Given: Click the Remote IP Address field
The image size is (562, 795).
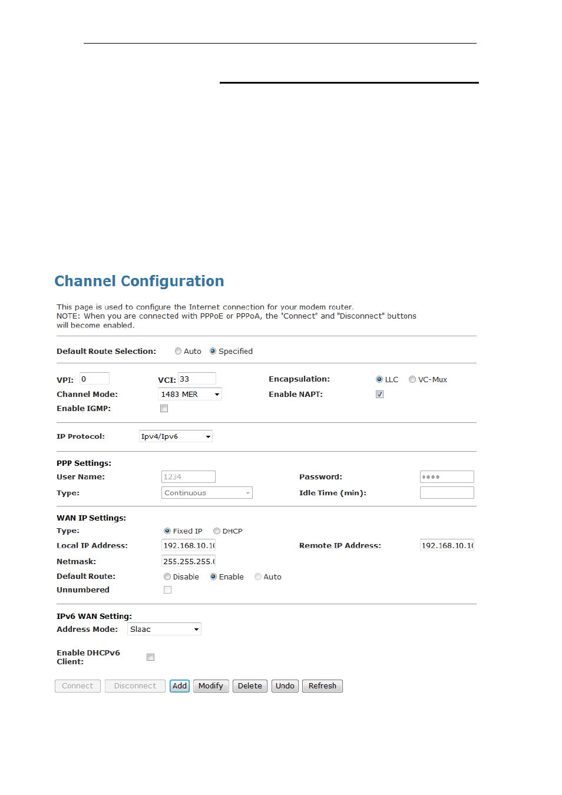Looking at the screenshot, I should (x=447, y=545).
